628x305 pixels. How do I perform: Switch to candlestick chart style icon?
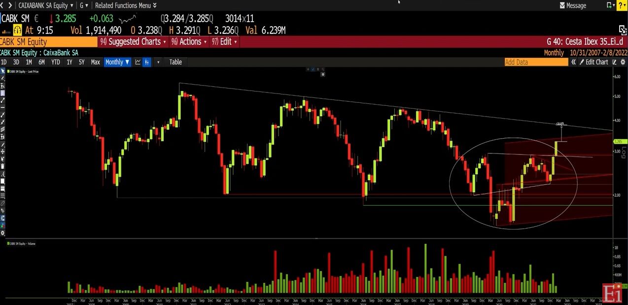146,62
